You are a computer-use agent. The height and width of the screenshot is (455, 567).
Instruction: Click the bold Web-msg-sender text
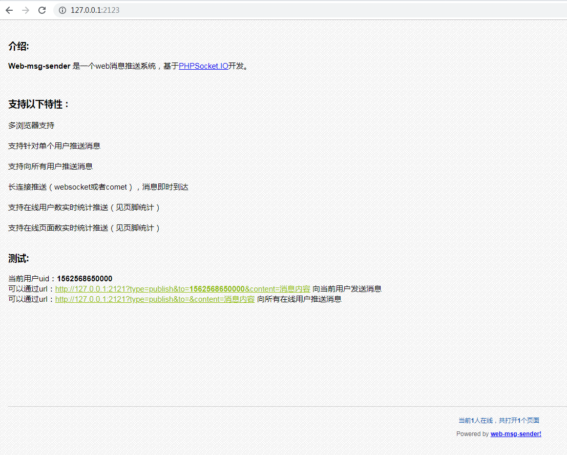[x=39, y=66]
